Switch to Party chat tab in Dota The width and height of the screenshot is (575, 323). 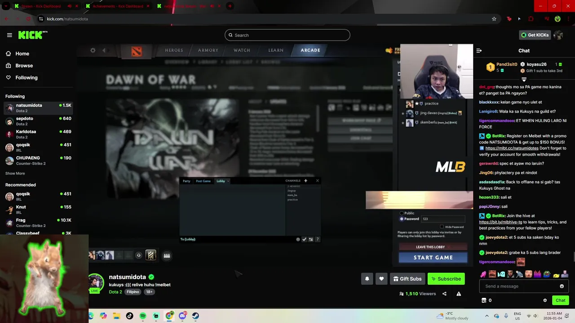click(186, 181)
